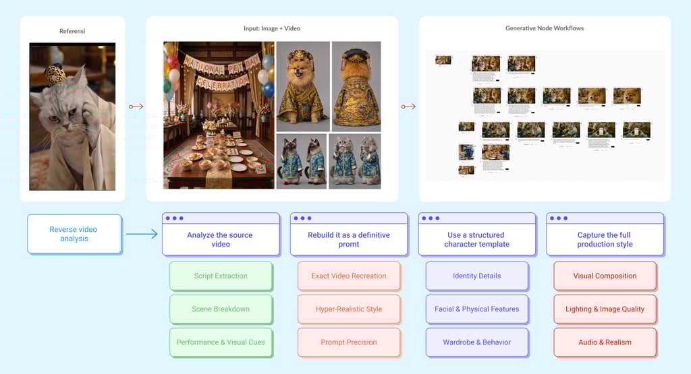Select Lighting & Image Quality box
The height and width of the screenshot is (374, 691).
[x=605, y=309]
